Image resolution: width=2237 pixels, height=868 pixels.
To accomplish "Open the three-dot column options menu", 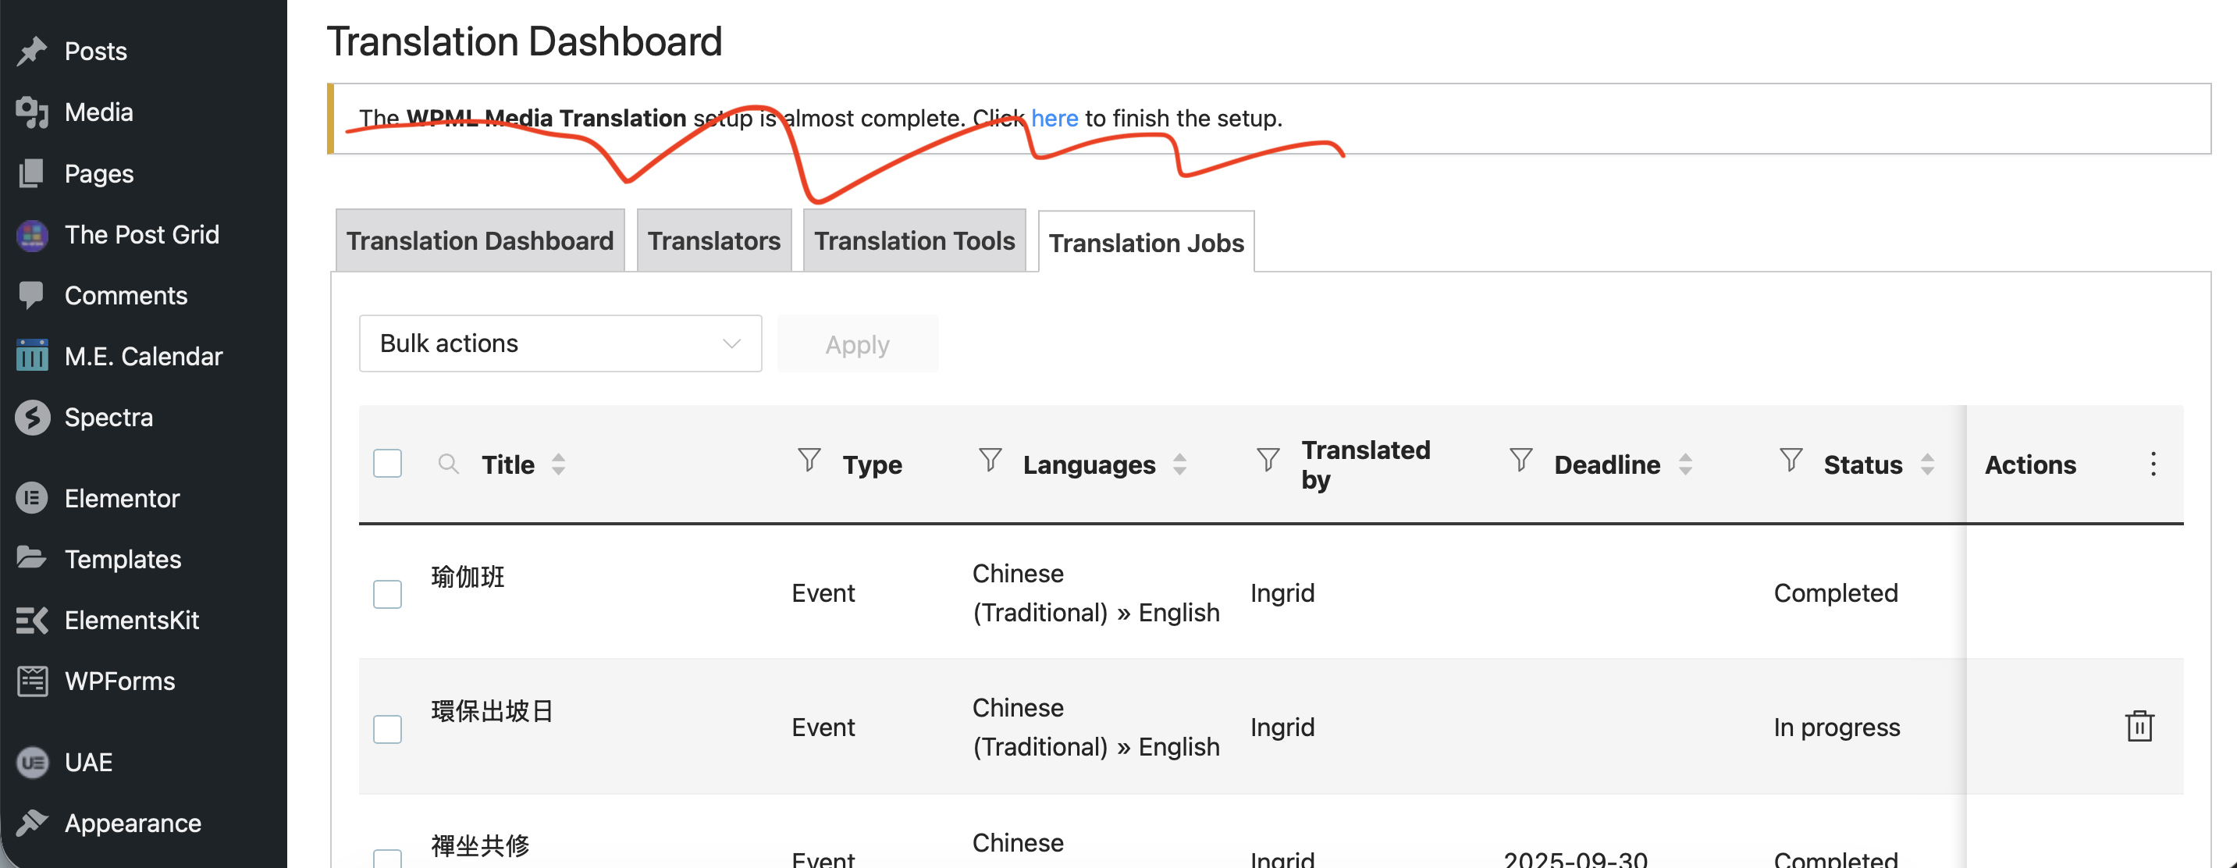I will [x=2153, y=464].
